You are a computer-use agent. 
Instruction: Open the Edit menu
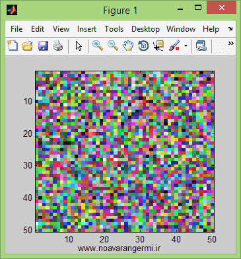[x=38, y=29]
